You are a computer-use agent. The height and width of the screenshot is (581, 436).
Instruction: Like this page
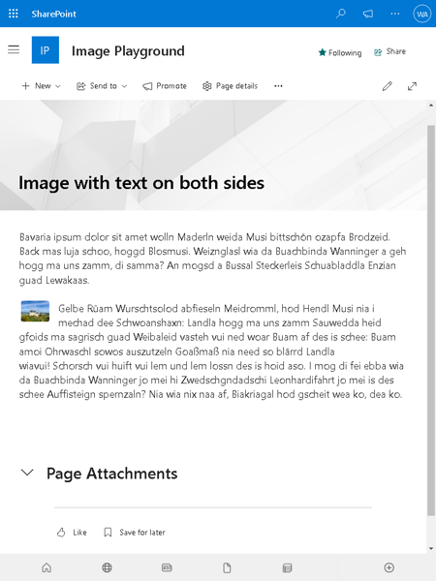coord(72,533)
